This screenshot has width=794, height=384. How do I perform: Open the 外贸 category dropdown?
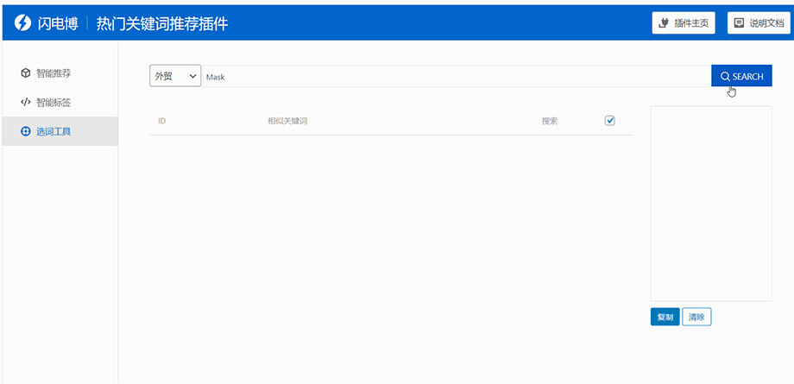(x=175, y=76)
